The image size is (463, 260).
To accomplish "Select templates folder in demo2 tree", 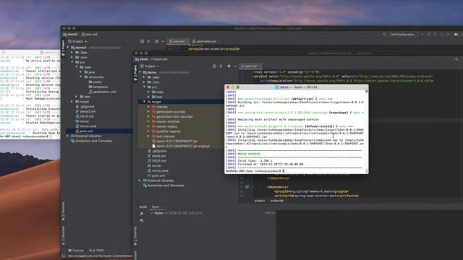I will point(98,87).
